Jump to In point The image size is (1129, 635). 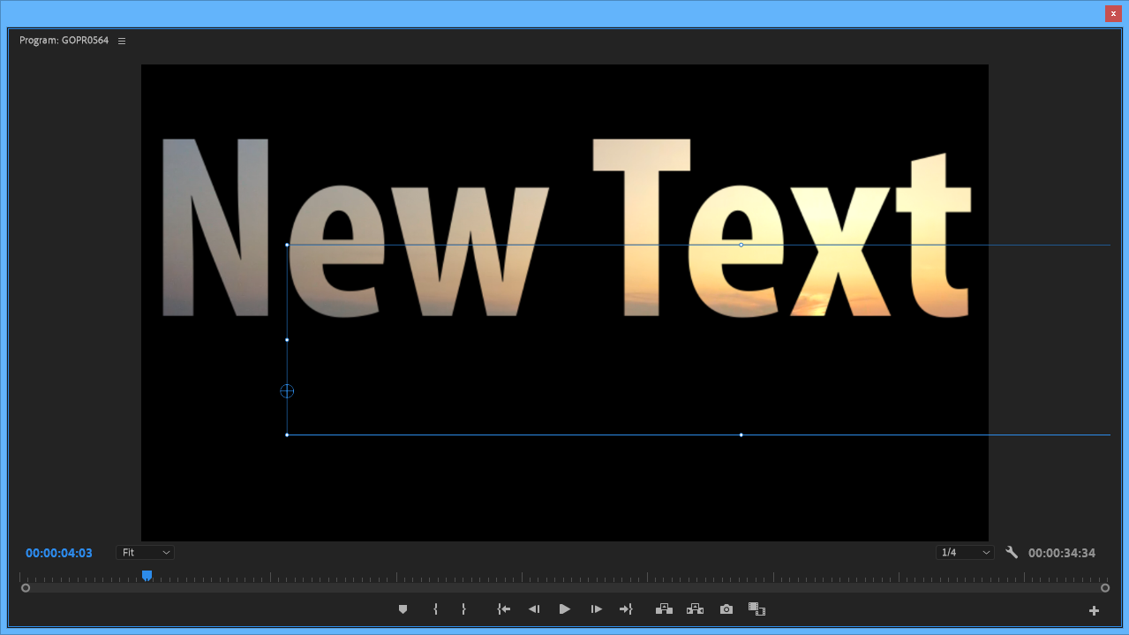click(x=503, y=609)
